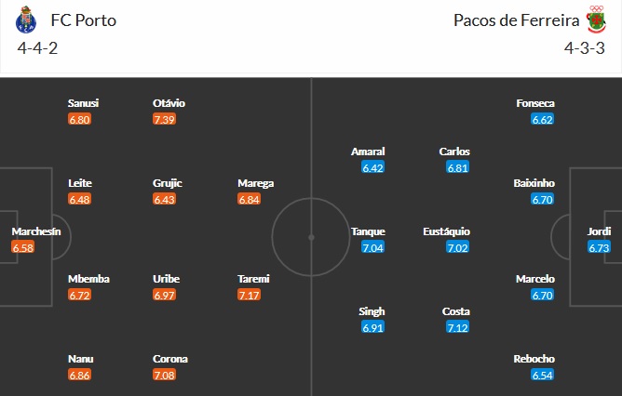Click Otávio's 7.39 rating badge
Viewport: 622px width, 396px height.
(165, 120)
